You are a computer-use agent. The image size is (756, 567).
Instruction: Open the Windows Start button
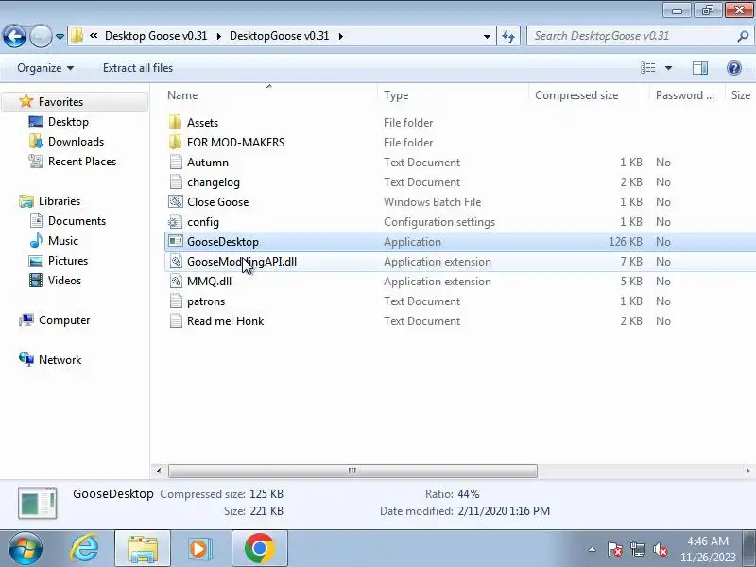click(x=25, y=548)
